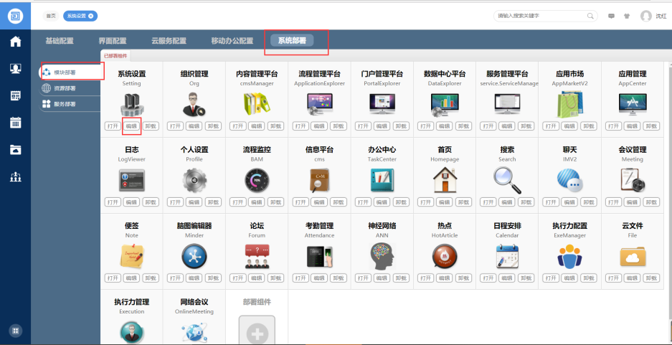The width and height of the screenshot is (672, 345).
Task: Click the home icon in left sidebar
Action: point(15,42)
